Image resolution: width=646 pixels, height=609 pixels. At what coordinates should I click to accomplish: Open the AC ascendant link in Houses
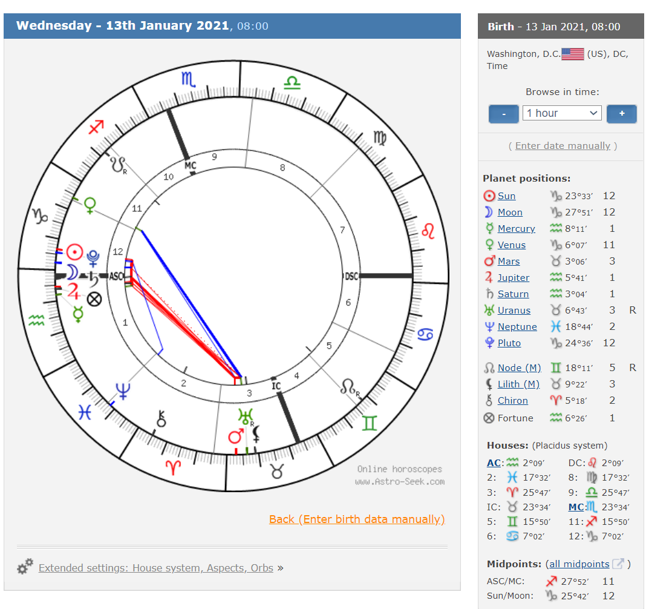(494, 463)
